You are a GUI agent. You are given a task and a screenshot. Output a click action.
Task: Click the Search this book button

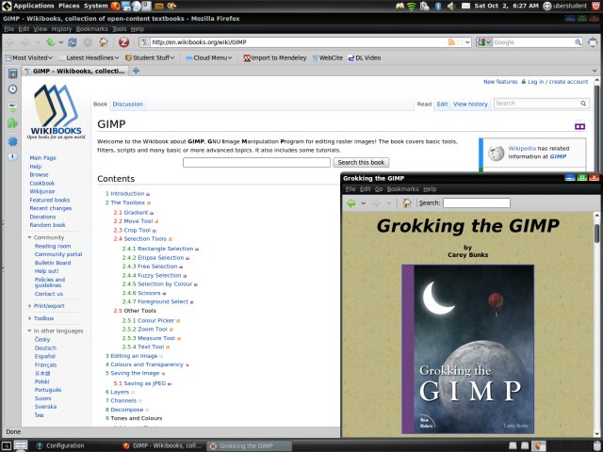point(361,162)
